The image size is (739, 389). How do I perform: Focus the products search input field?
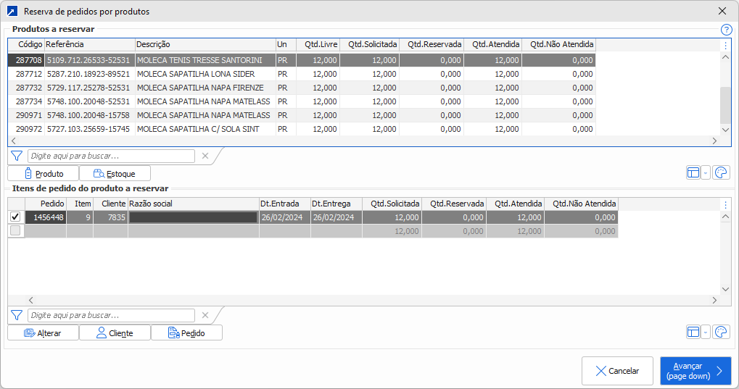coord(111,156)
